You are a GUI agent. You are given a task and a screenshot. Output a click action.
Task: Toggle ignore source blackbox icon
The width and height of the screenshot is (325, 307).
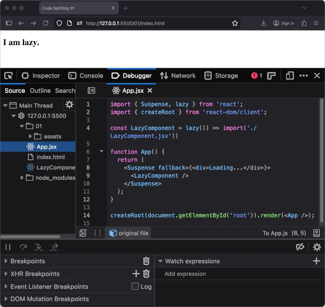point(83,233)
